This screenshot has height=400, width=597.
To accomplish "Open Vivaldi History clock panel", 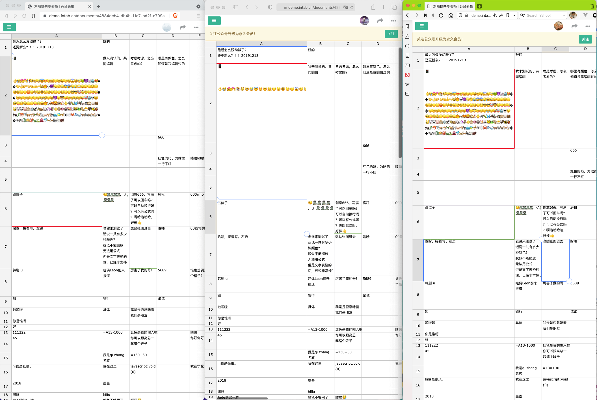I will pos(407,46).
